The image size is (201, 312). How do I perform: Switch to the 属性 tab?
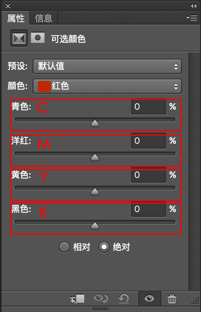click(x=16, y=18)
